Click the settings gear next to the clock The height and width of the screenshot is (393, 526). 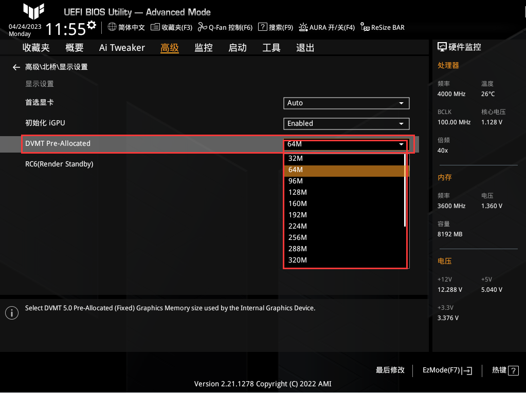[92, 25]
